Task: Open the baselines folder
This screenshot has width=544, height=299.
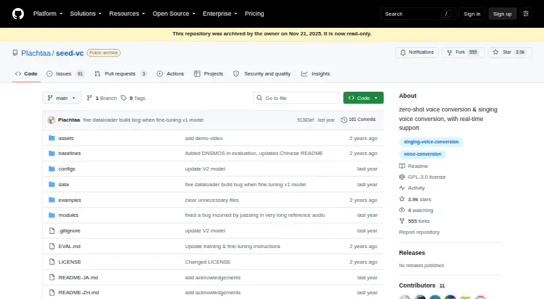Action: coord(69,153)
